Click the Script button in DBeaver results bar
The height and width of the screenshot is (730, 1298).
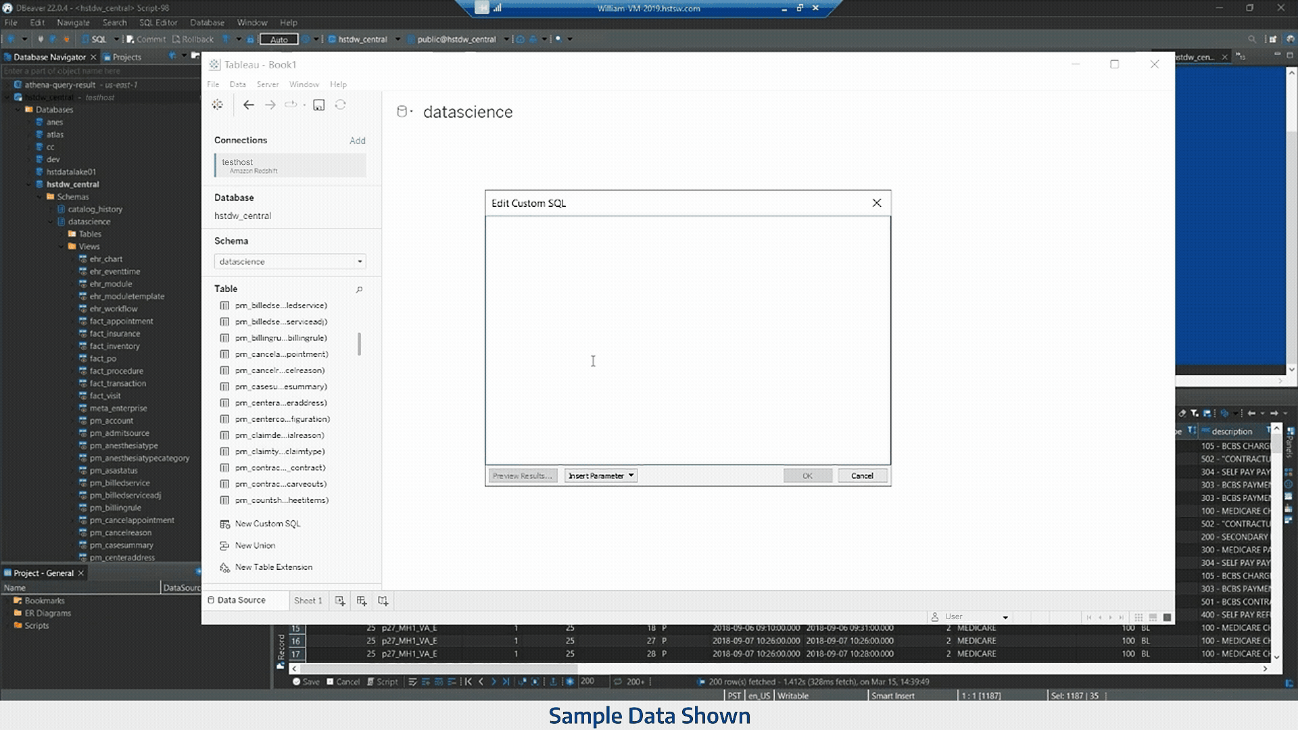point(383,681)
